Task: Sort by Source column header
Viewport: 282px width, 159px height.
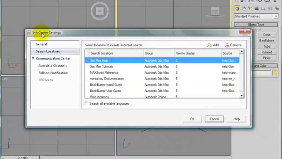Action: point(230,53)
